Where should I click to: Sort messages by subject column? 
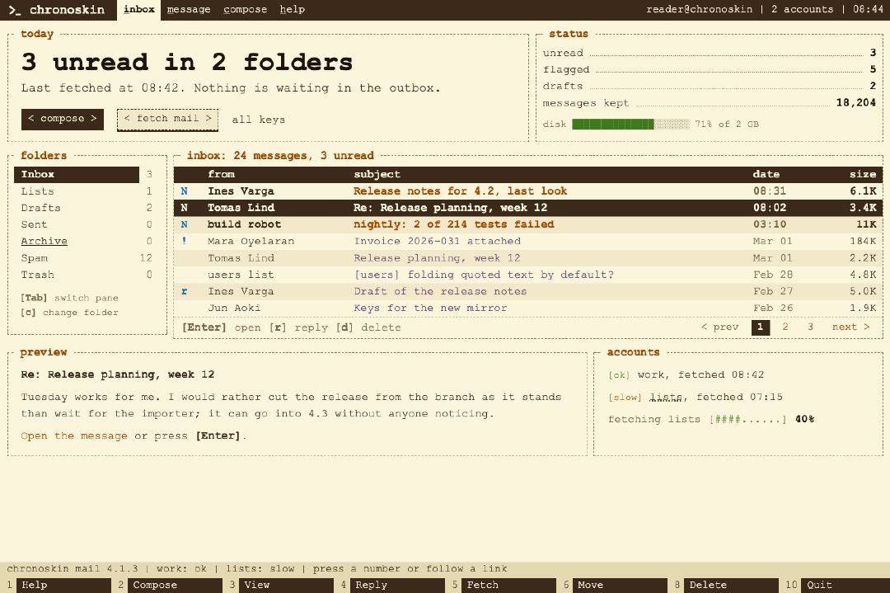(377, 174)
